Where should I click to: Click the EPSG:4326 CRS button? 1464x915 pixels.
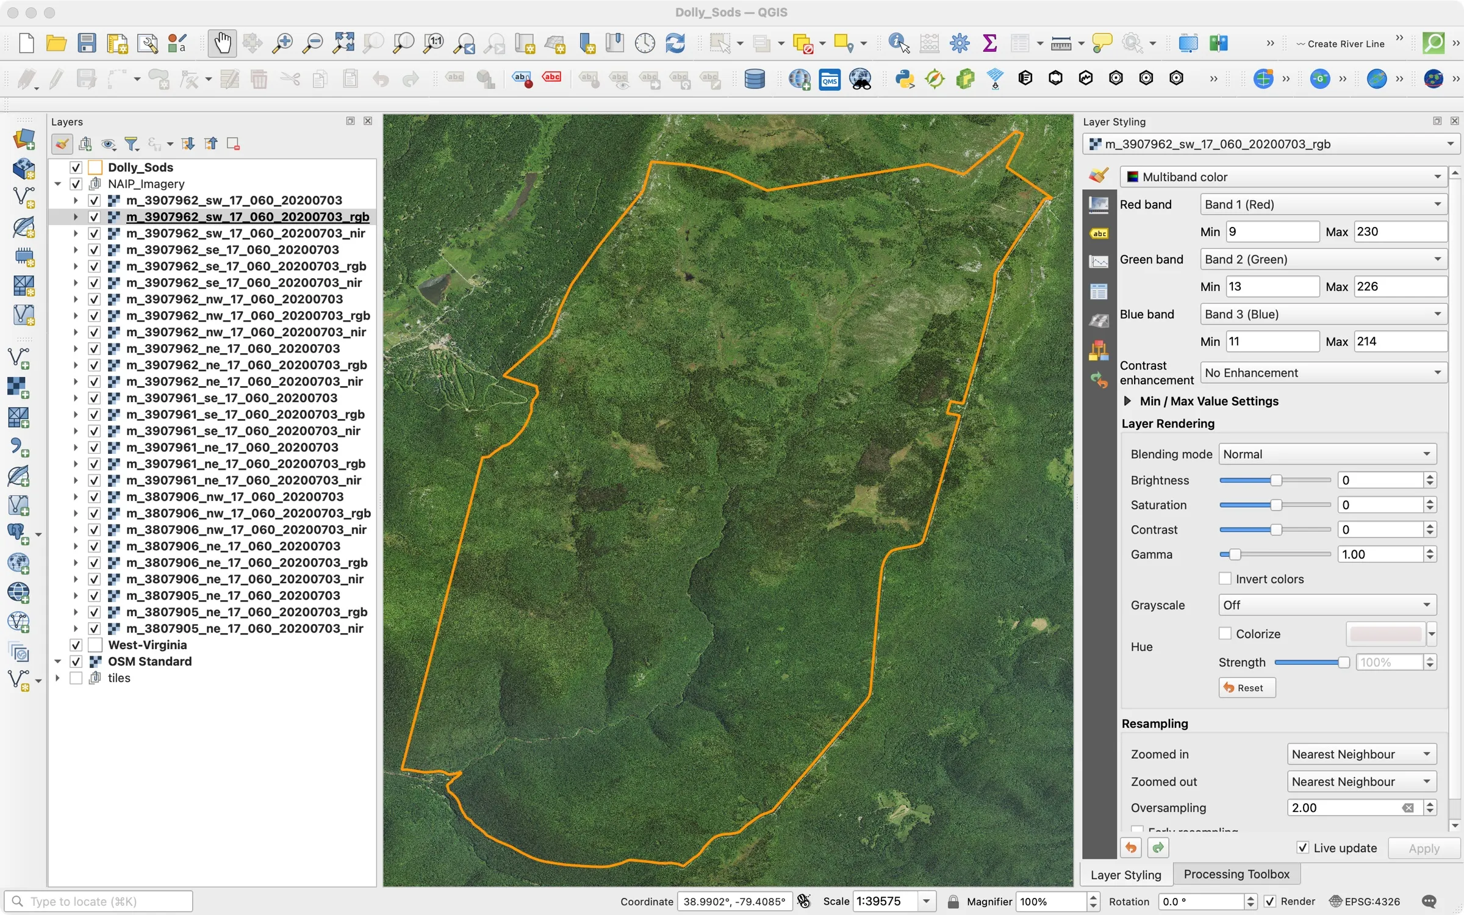click(1365, 902)
